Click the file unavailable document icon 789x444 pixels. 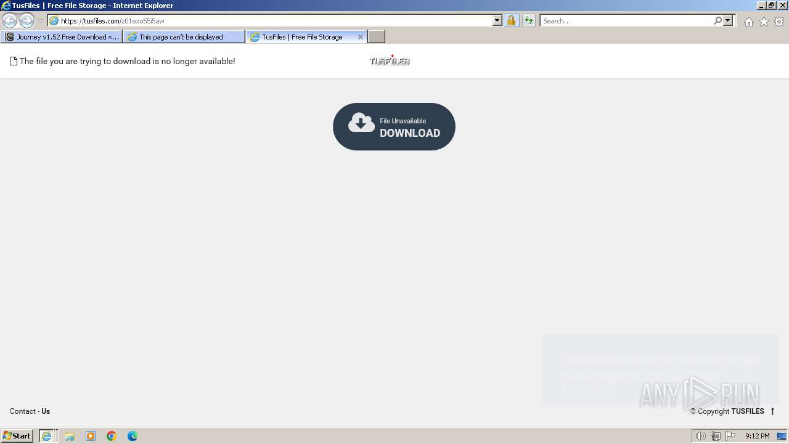(14, 61)
